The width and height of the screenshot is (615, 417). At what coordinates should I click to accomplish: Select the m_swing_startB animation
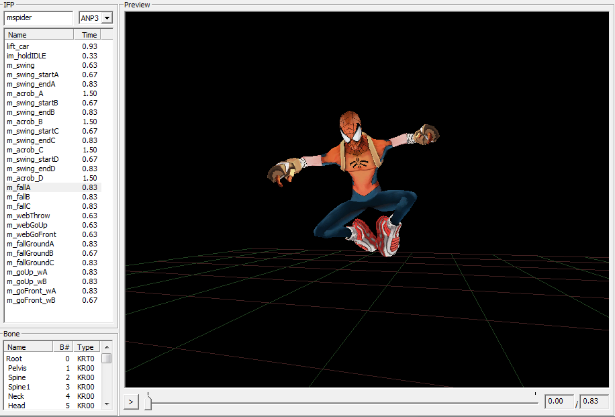pyautogui.click(x=52, y=103)
